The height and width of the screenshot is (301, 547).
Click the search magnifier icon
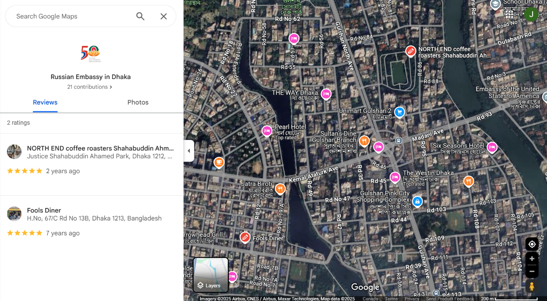coord(140,16)
